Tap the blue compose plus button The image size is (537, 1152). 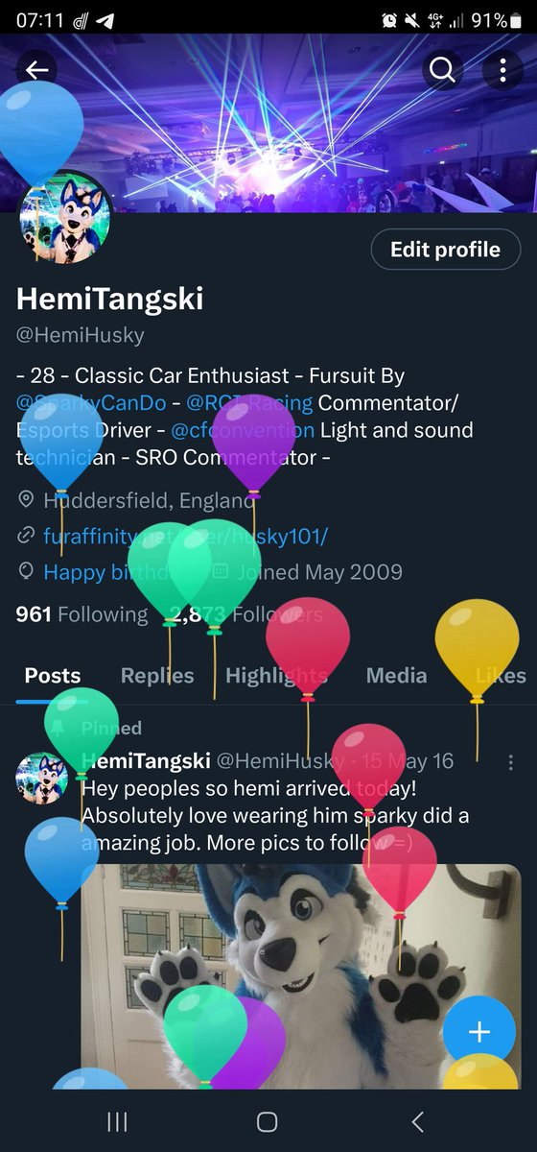(479, 1033)
